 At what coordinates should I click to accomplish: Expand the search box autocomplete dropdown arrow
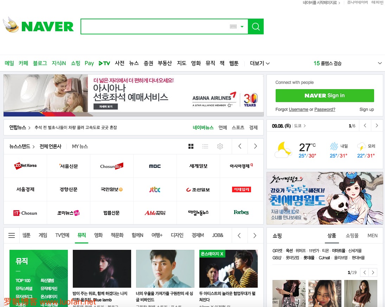coord(242,26)
